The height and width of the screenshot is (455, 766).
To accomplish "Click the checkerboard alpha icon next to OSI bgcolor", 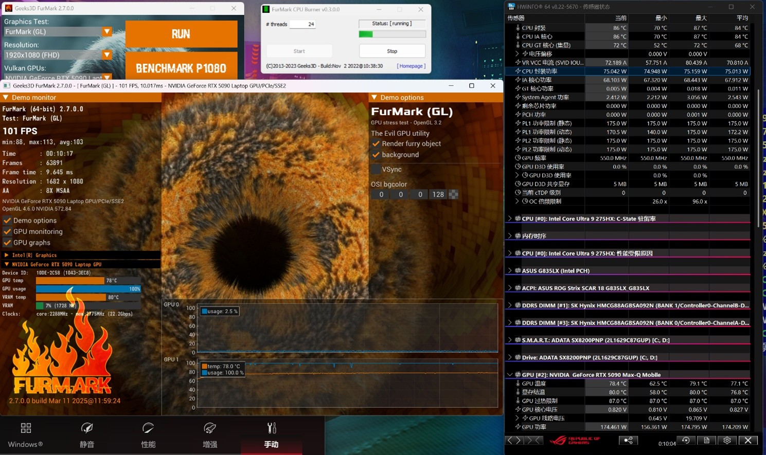I will [x=453, y=194].
